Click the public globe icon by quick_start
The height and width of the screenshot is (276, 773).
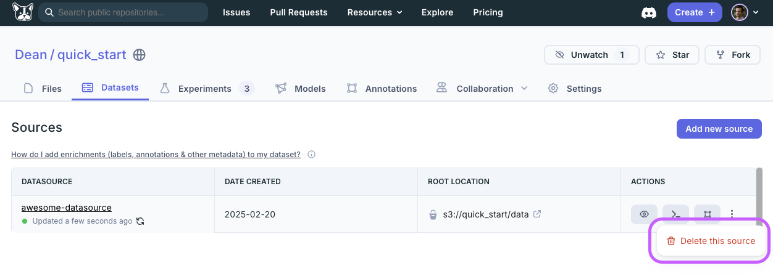click(x=140, y=55)
